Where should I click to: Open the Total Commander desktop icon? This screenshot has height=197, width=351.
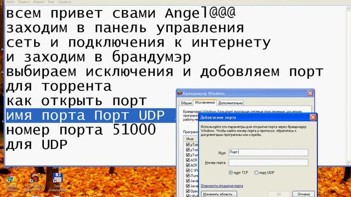[58, 183]
